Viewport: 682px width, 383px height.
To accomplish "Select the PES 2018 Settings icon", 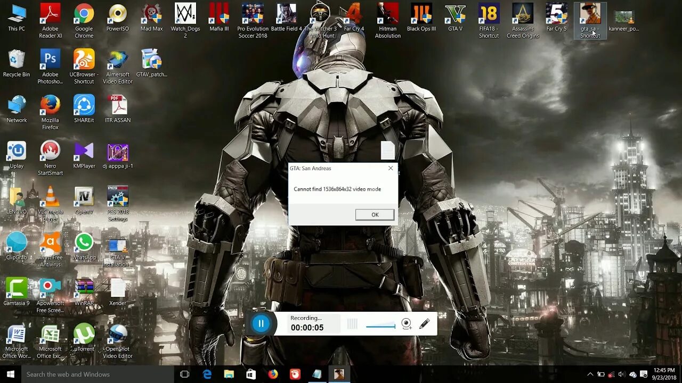I will (117, 204).
